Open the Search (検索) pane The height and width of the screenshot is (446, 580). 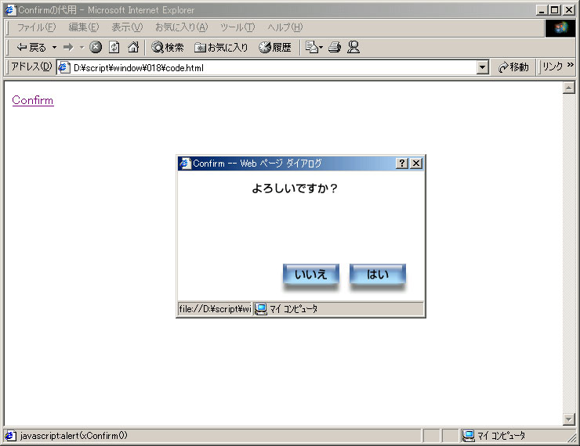tap(168, 47)
